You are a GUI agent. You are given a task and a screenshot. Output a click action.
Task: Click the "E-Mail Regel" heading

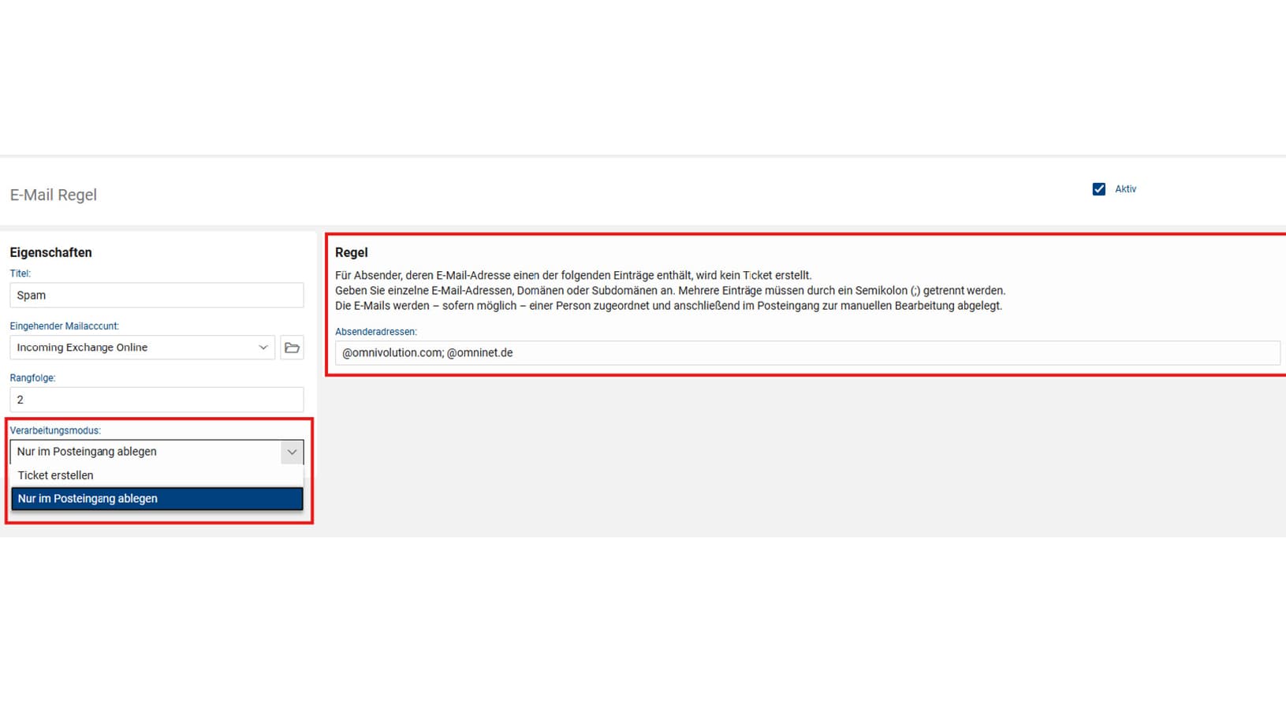(54, 195)
